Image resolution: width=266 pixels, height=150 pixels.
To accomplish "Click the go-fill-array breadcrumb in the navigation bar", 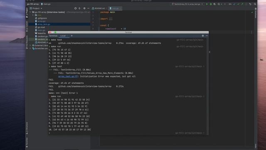I will coord(33,4).
